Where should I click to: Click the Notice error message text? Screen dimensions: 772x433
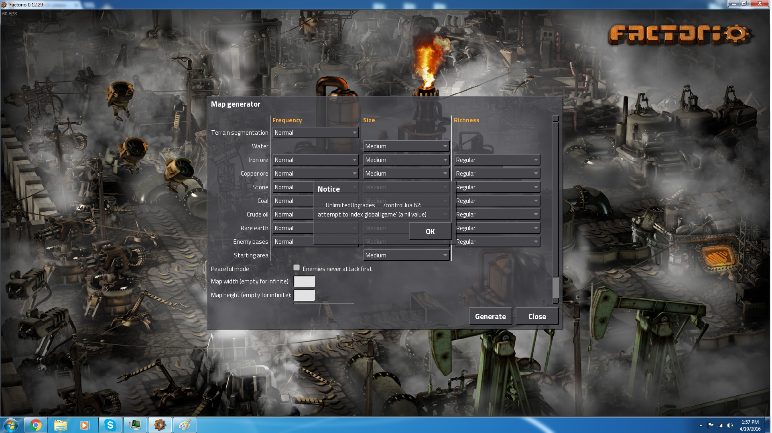(372, 210)
